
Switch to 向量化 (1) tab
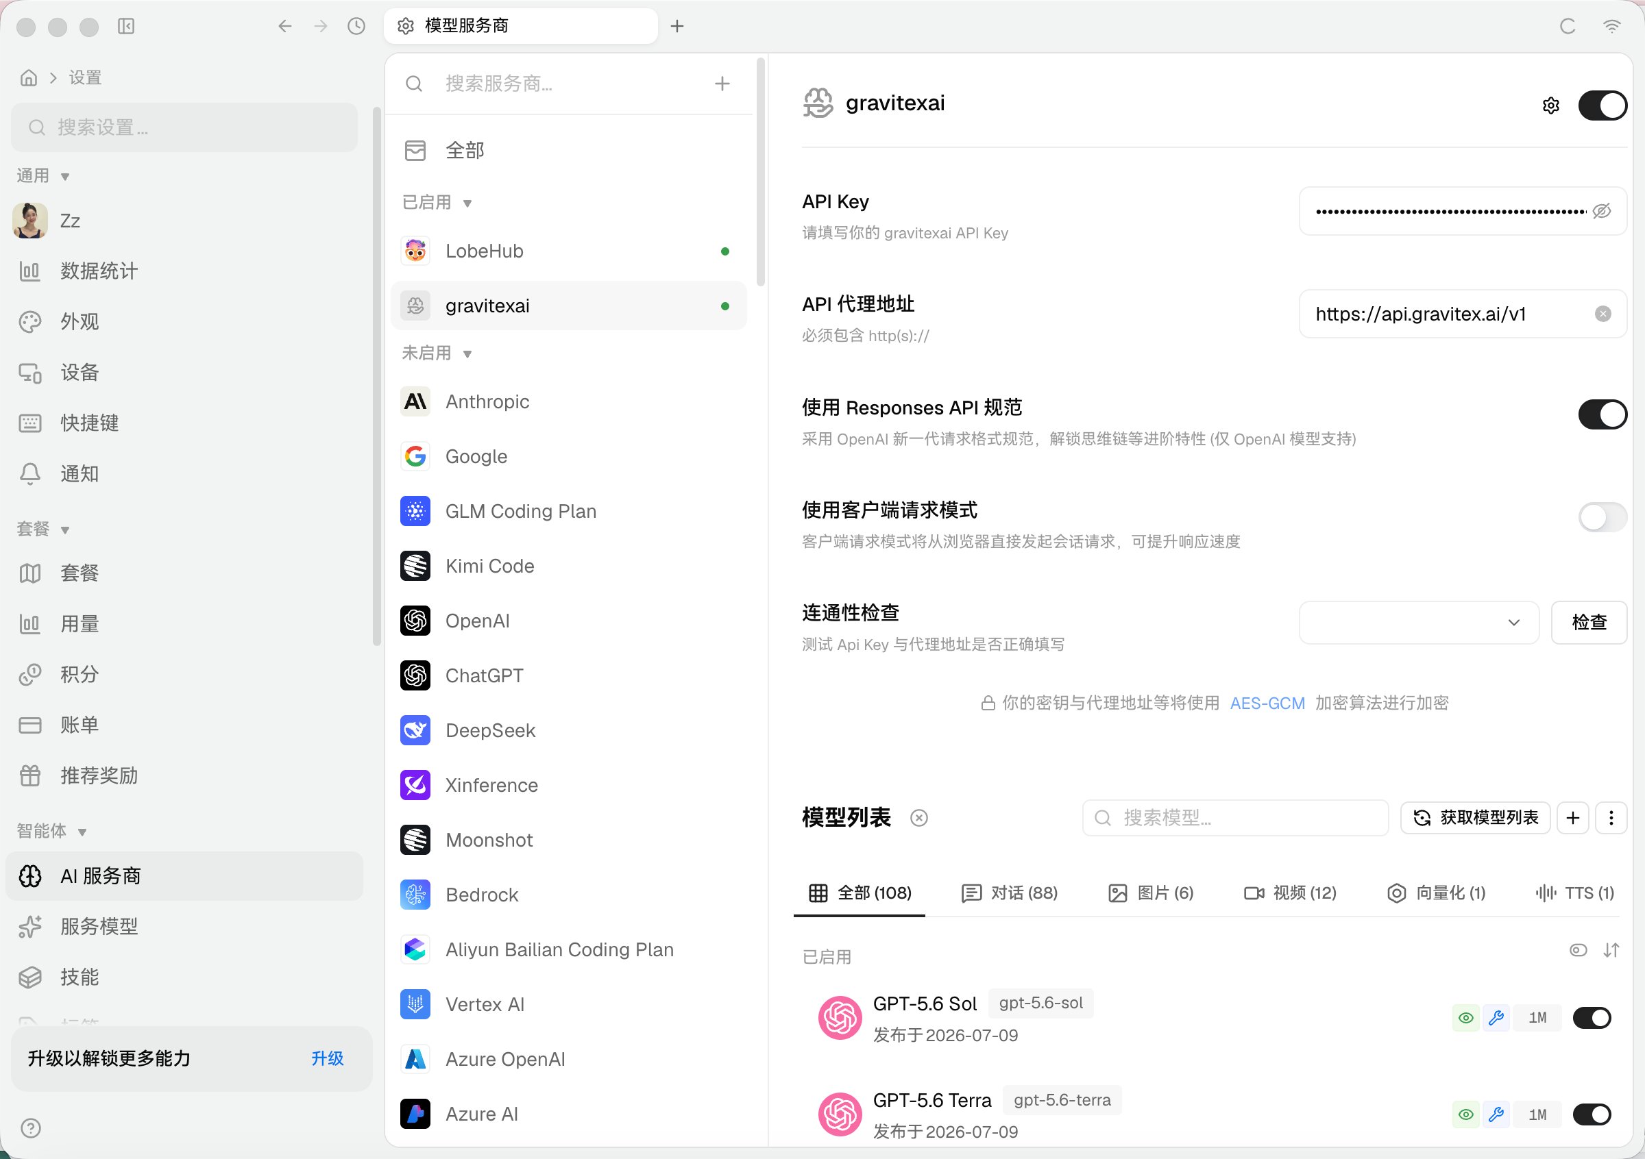point(1436,893)
